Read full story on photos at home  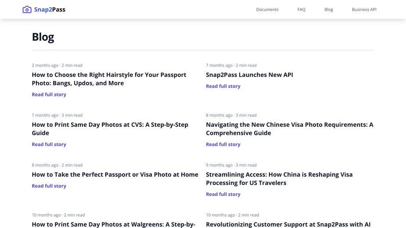click(x=49, y=186)
